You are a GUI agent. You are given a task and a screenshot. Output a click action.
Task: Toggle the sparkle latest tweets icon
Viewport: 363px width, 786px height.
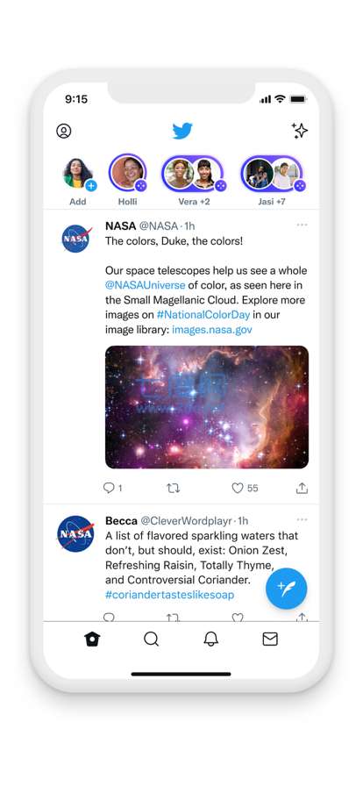(x=300, y=131)
